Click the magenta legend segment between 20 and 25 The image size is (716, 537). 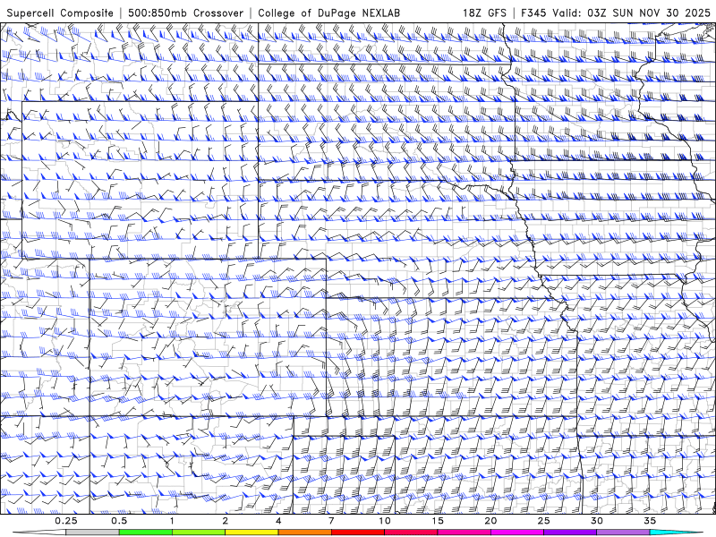point(517,533)
